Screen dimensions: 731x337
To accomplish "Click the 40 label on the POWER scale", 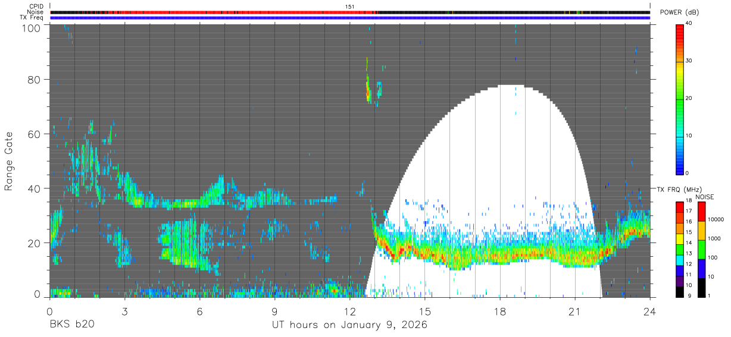I will pos(689,24).
